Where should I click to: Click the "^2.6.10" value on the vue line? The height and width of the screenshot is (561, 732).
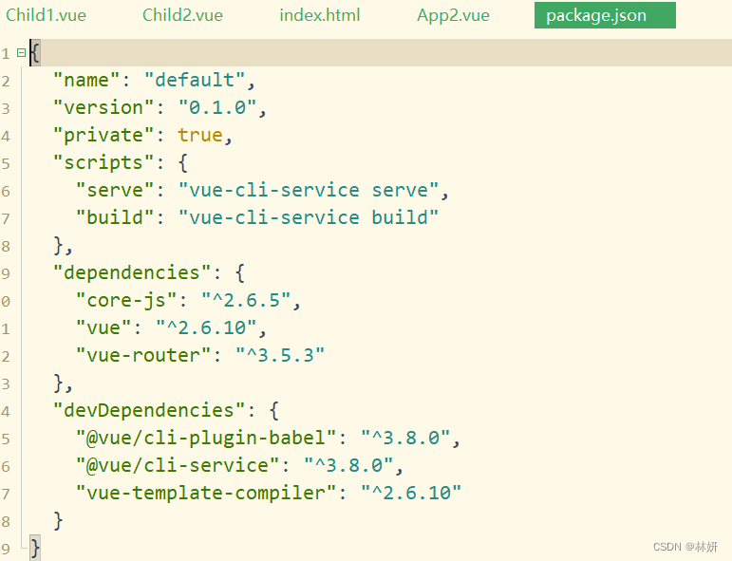pyautogui.click(x=206, y=328)
